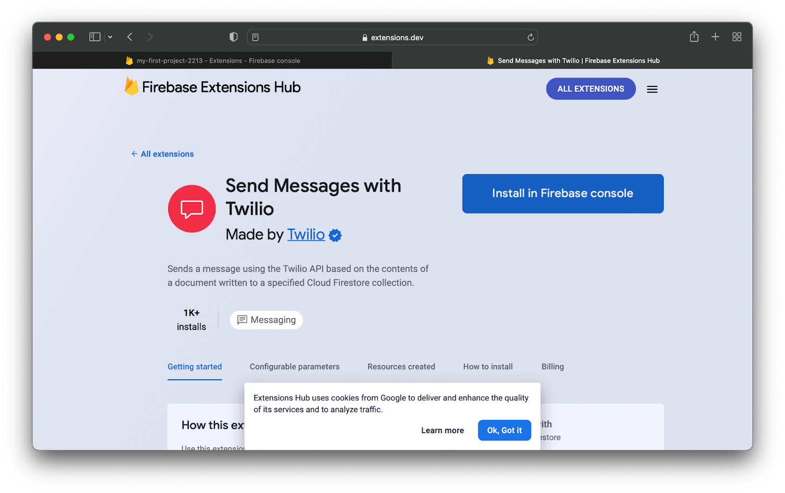785x493 pixels.
Task: Click the blue verified publisher badge
Action: pyautogui.click(x=335, y=235)
